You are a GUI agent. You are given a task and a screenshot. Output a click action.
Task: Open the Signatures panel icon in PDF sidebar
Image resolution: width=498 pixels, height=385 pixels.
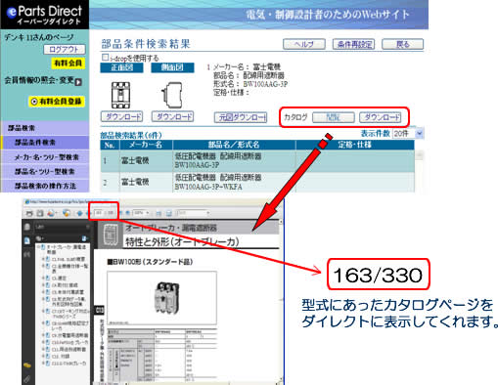(27, 254)
